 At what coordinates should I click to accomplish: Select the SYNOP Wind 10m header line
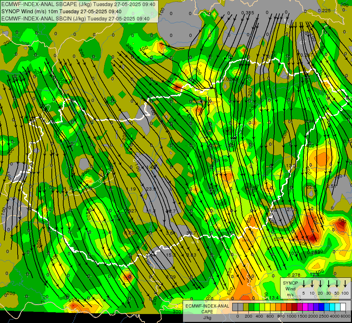click(x=61, y=11)
